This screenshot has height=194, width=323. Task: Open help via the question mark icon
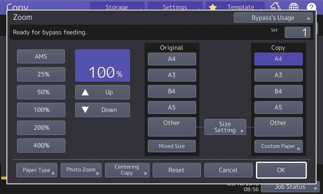coord(311,6)
